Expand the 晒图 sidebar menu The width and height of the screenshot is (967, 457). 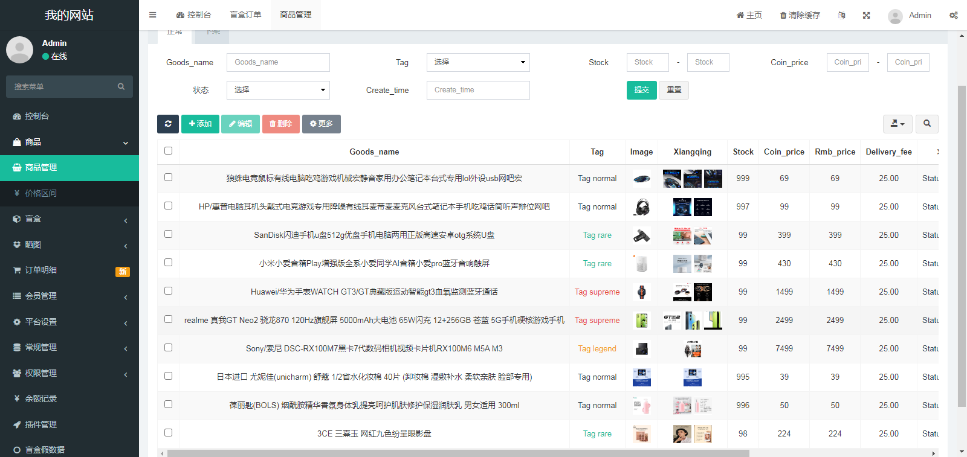coord(70,244)
